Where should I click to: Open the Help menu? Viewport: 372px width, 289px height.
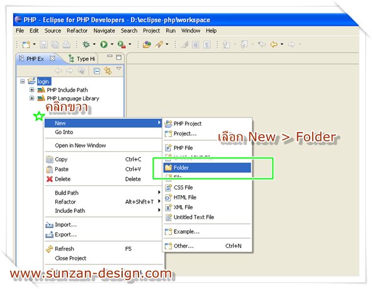tap(211, 31)
